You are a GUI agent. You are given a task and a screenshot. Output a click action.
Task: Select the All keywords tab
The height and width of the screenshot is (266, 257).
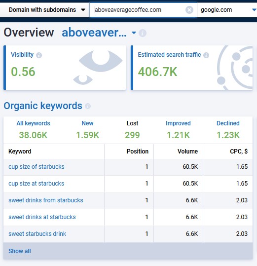click(x=33, y=123)
